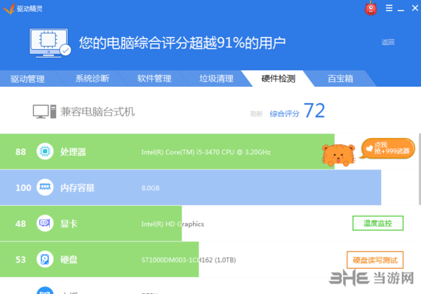Click the 显卡 graphics card icon
This screenshot has width=421, height=294.
pos(45,223)
